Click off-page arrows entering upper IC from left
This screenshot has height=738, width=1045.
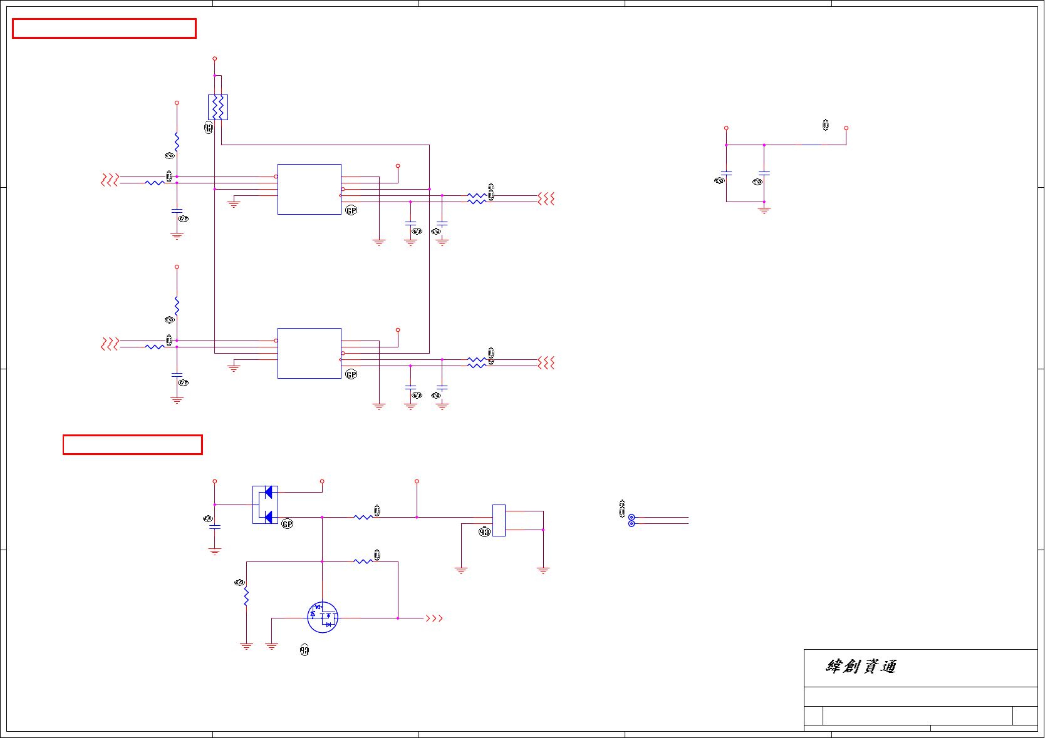click(x=110, y=180)
